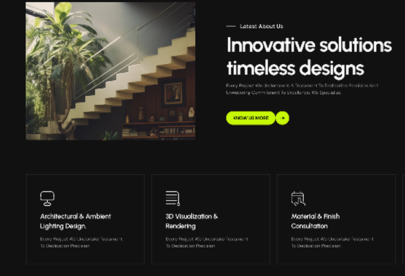Click the description text in the 3D Visualization card
The width and height of the screenshot is (405, 276).
click(207, 242)
